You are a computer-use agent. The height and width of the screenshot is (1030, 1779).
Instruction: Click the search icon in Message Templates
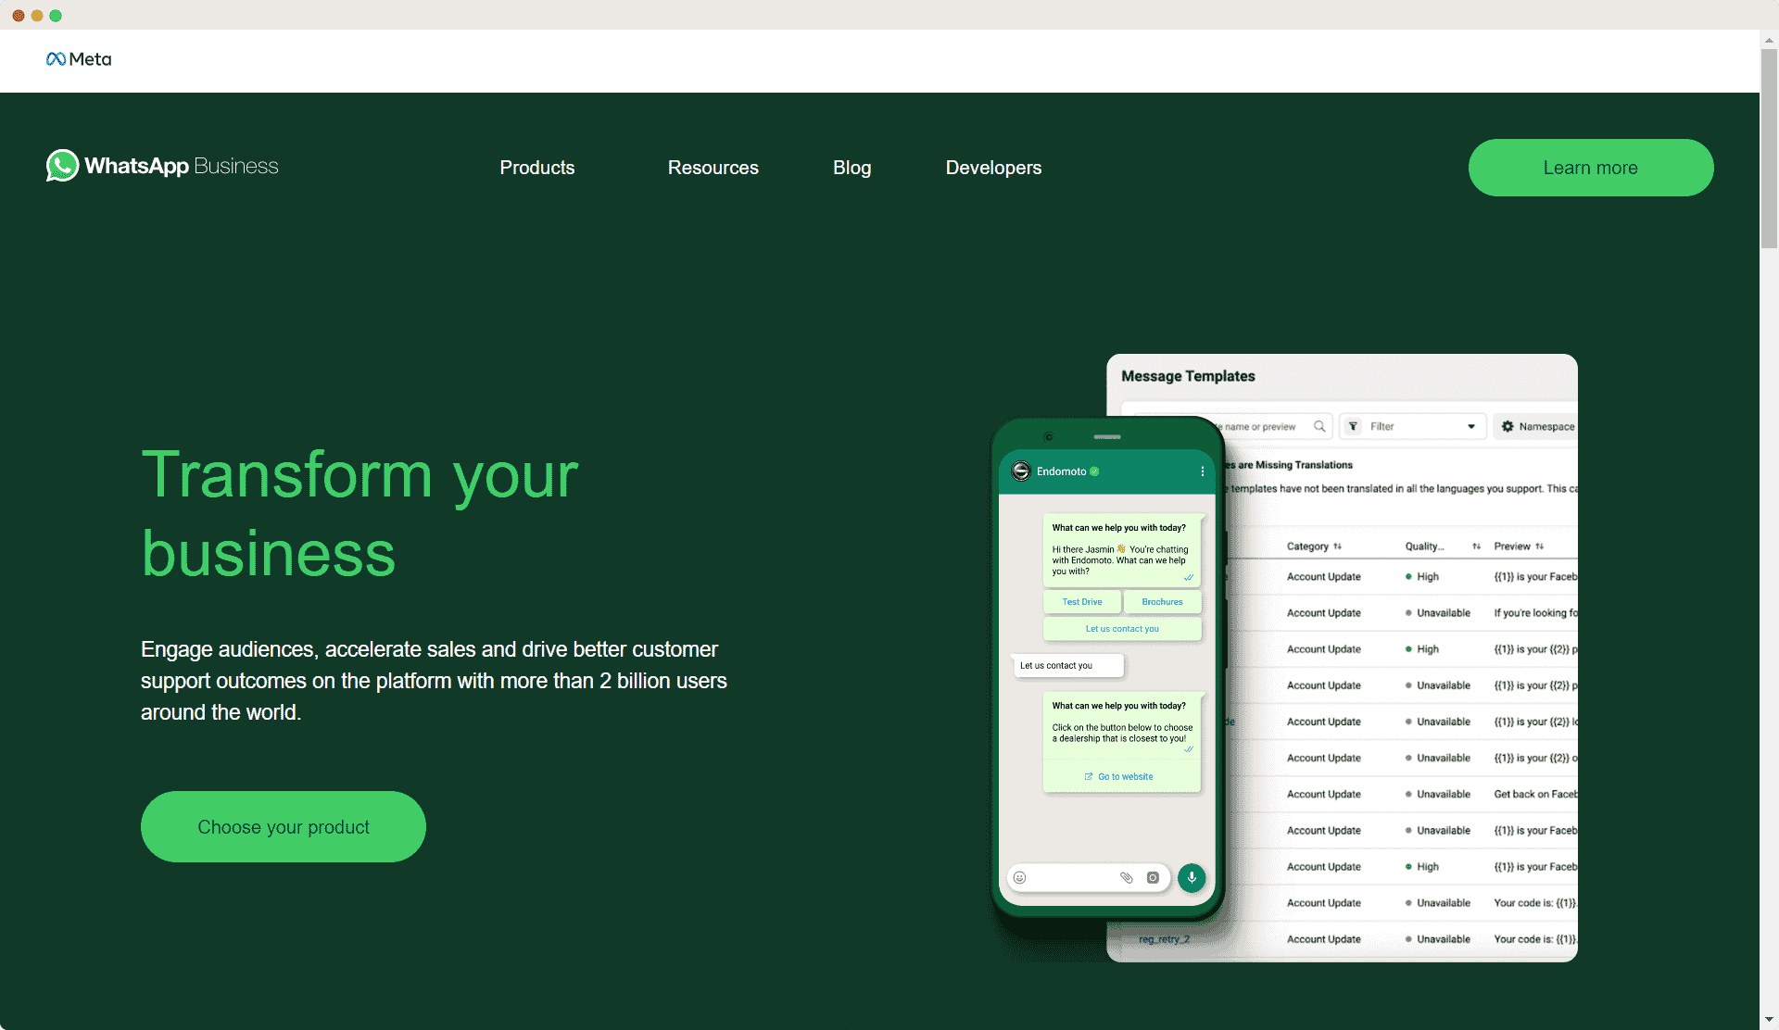coord(1319,425)
